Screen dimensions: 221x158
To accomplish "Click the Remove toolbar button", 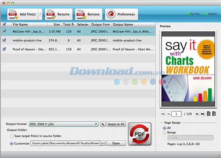I will tap(89, 14).
